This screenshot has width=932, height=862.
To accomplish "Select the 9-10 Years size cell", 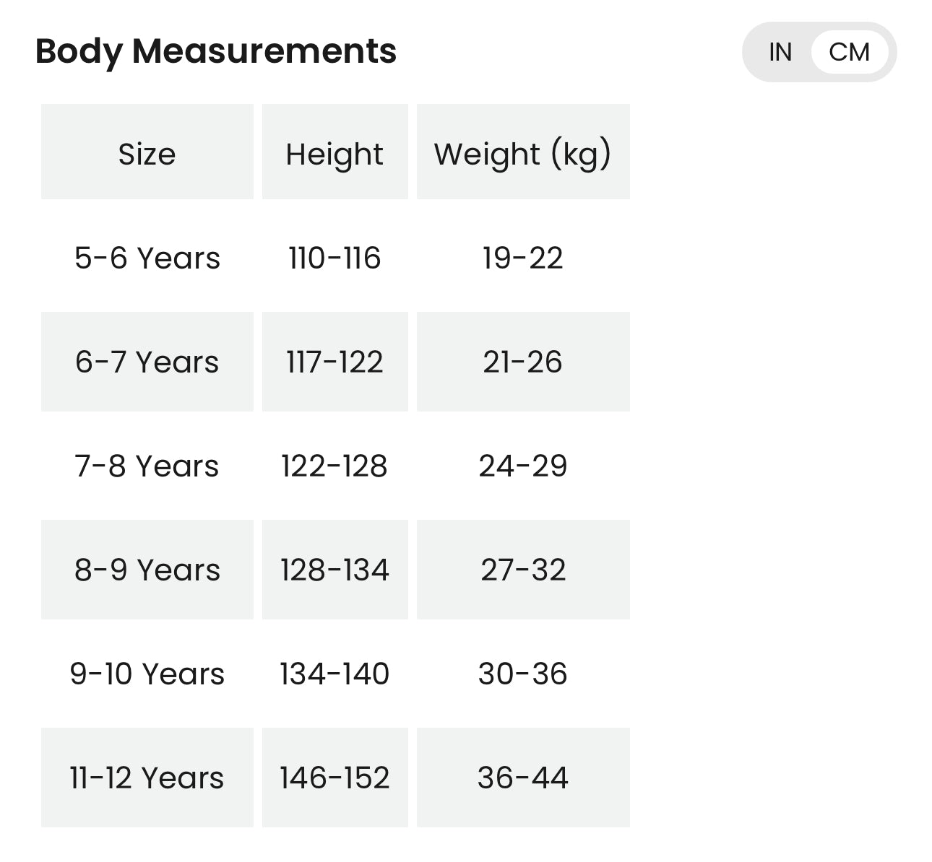I will [147, 674].
